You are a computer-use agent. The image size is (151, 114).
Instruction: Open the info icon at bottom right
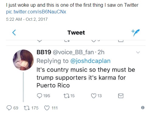pos(143,108)
